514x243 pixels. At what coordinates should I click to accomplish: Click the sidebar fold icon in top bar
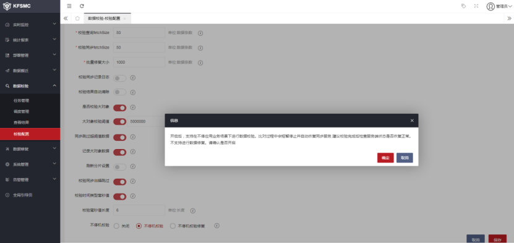[x=69, y=6]
